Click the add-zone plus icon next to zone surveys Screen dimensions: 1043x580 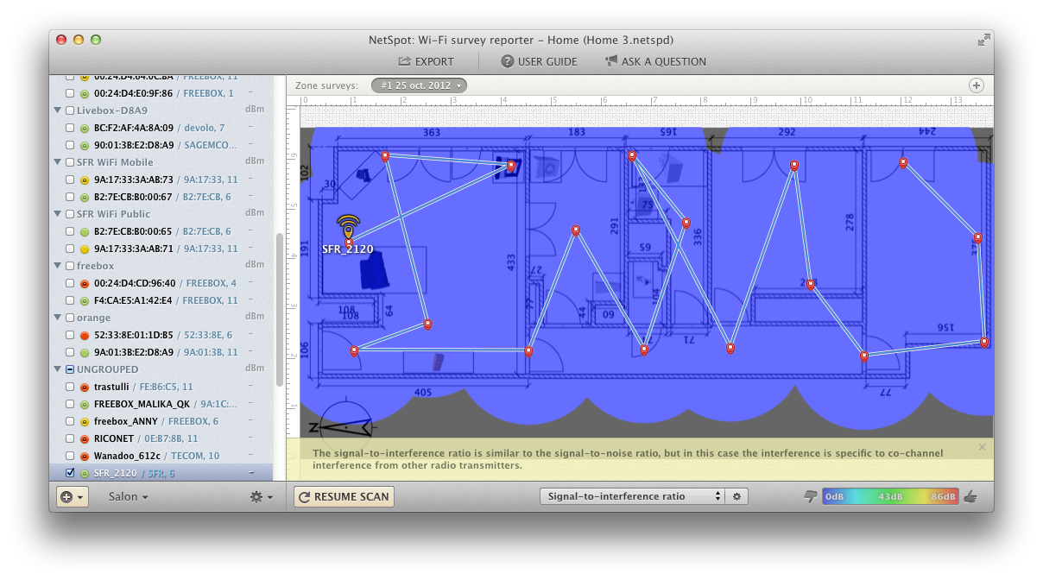(x=977, y=85)
